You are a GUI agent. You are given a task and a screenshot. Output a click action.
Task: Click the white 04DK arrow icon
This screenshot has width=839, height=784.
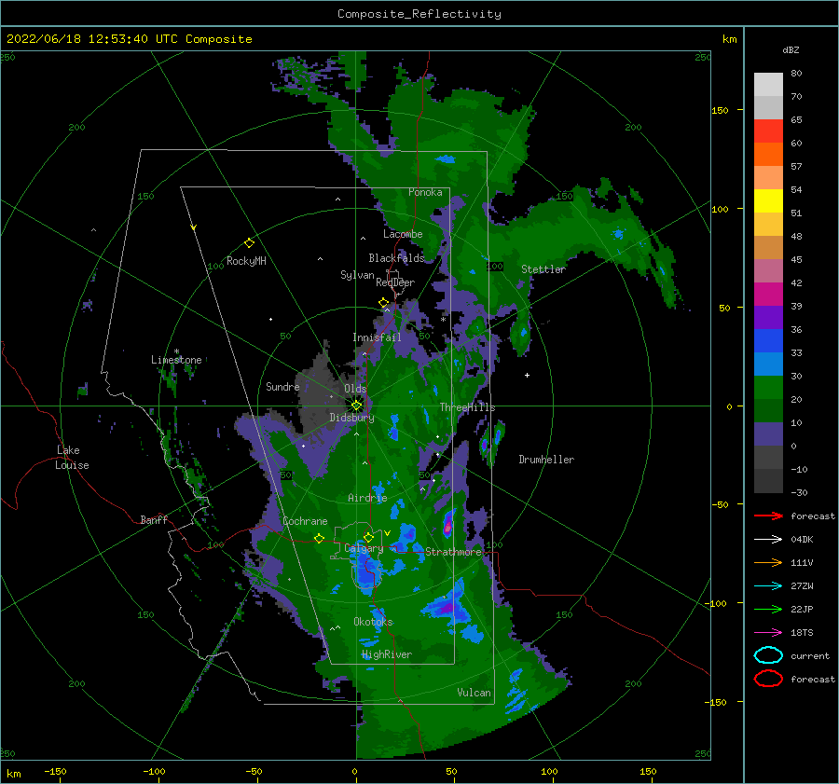(x=768, y=540)
